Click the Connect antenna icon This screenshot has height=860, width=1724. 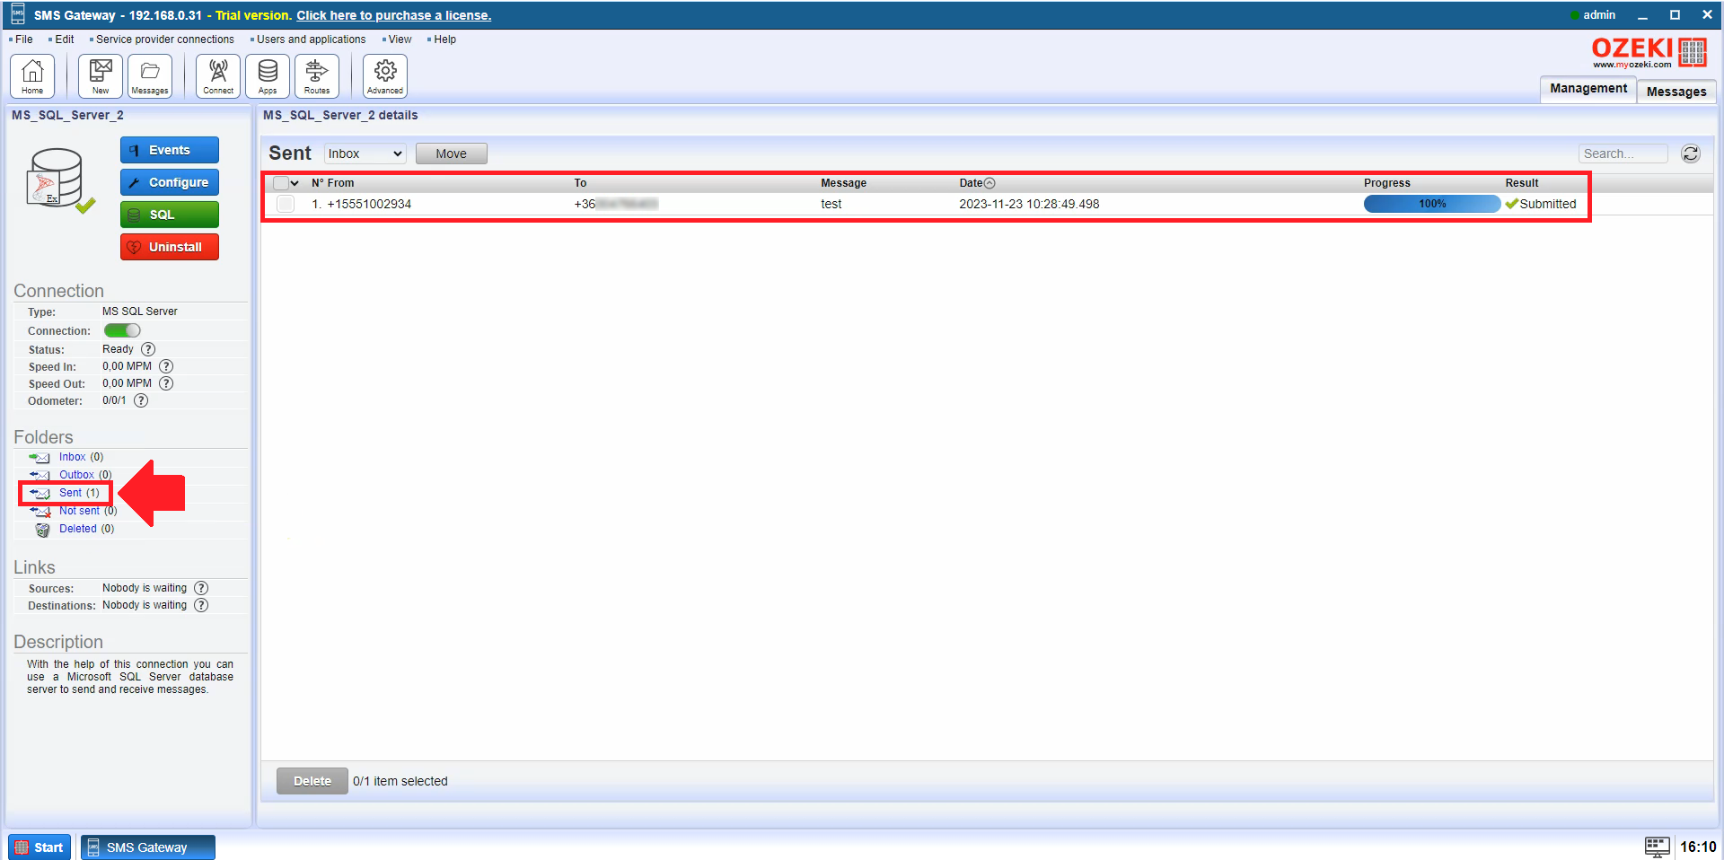[x=218, y=75]
